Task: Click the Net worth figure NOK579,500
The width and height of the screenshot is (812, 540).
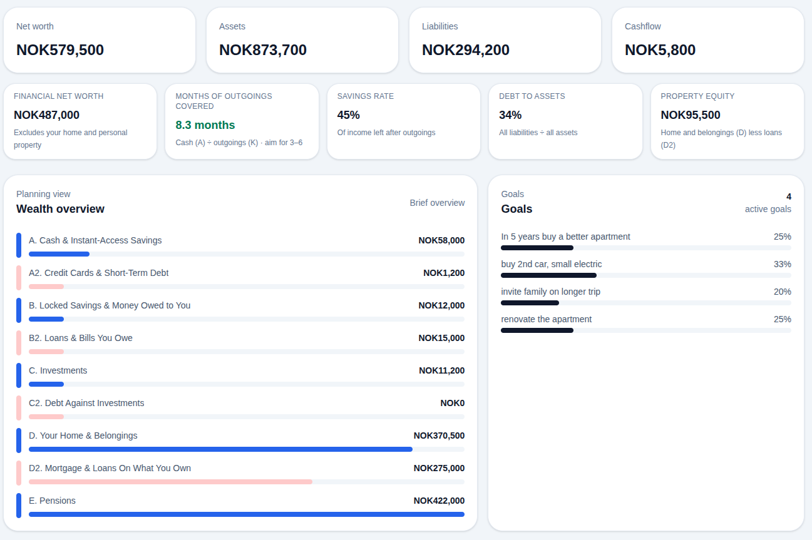Action: click(60, 50)
